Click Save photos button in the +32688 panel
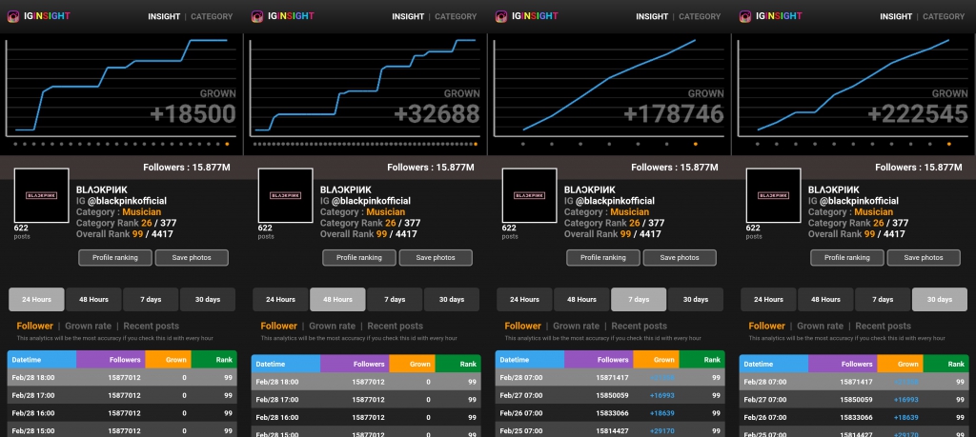The width and height of the screenshot is (976, 437). tap(436, 257)
